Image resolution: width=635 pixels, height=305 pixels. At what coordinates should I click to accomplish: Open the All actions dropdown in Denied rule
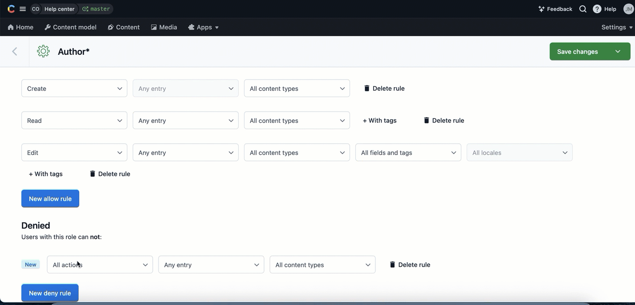[100, 265]
